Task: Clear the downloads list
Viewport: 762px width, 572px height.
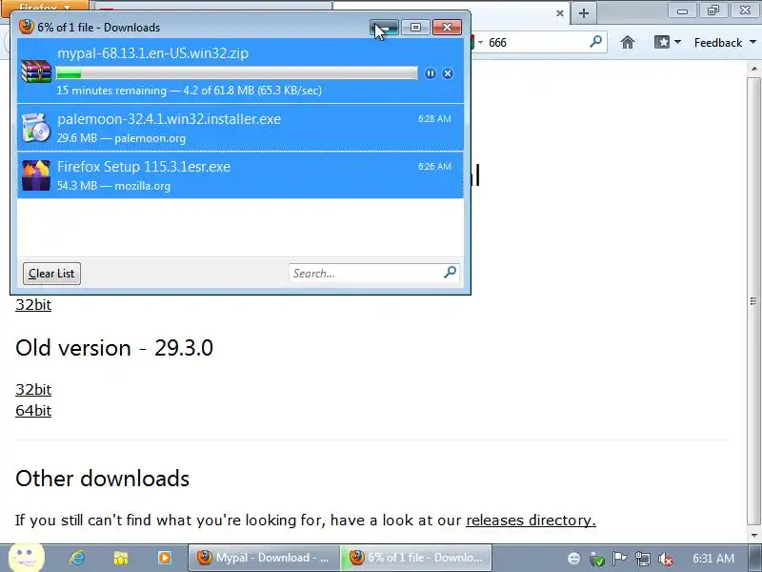Action: coord(51,274)
